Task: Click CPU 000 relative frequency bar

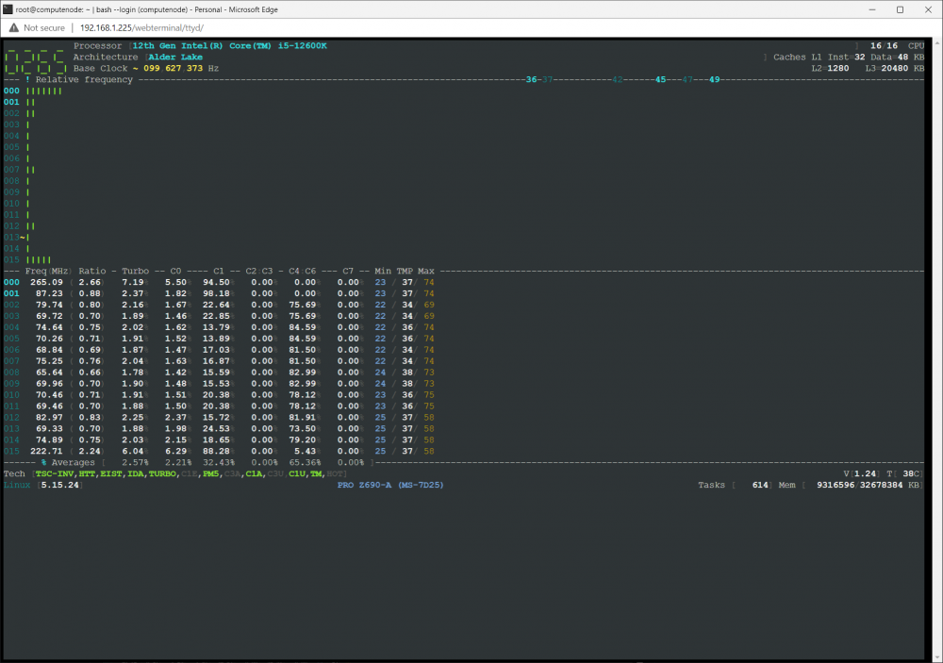Action: pos(44,91)
